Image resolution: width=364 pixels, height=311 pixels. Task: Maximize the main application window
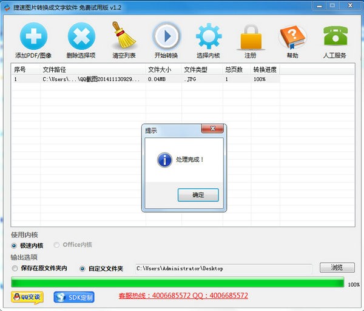point(332,5)
